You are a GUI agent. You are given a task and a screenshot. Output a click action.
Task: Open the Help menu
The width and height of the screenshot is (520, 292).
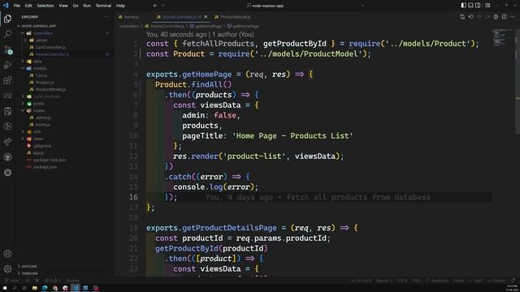(120, 6)
